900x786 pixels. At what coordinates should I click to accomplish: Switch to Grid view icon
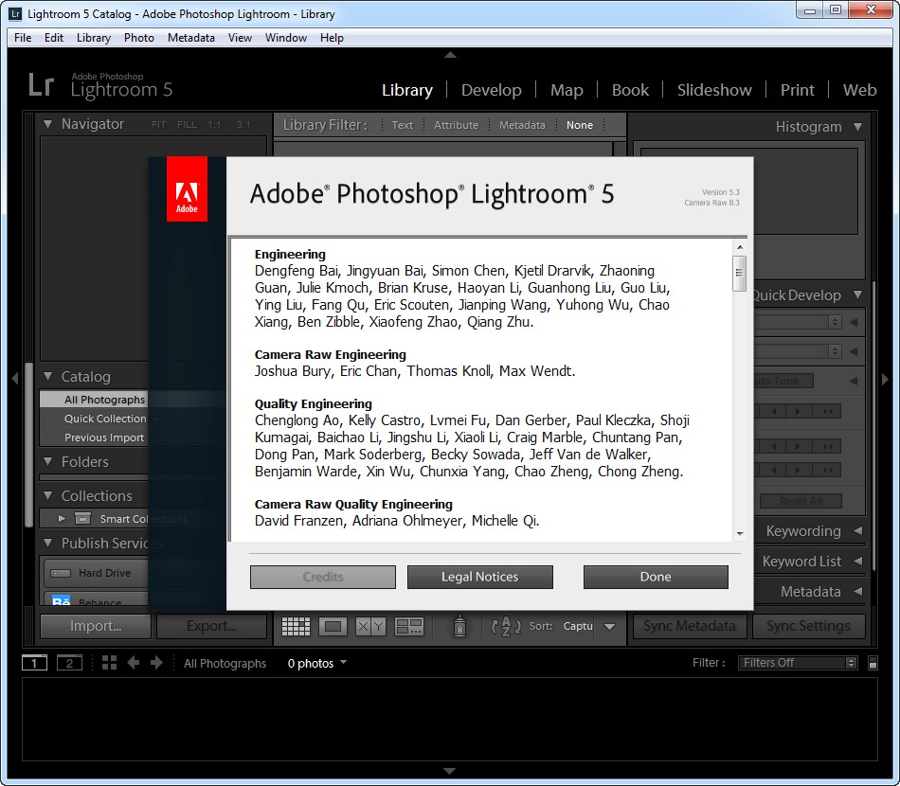click(x=297, y=627)
